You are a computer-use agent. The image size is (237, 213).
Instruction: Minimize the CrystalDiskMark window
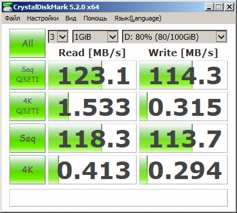pyautogui.click(x=210, y=7)
